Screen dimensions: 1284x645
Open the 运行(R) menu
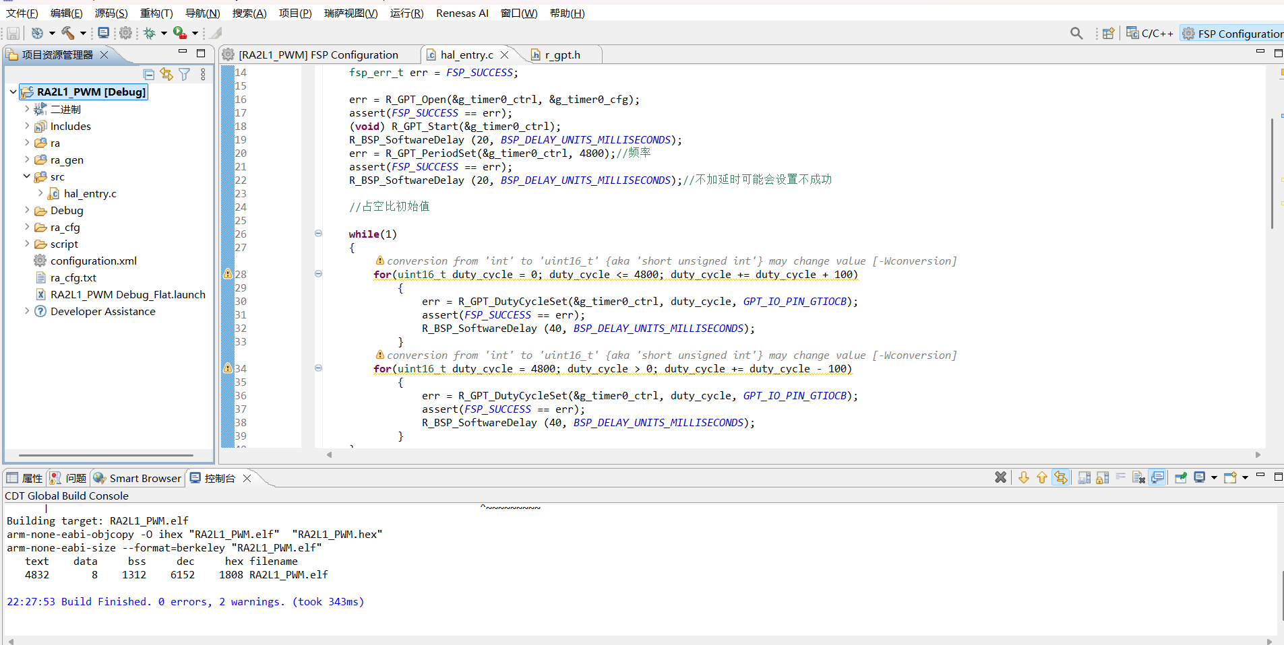pyautogui.click(x=406, y=13)
